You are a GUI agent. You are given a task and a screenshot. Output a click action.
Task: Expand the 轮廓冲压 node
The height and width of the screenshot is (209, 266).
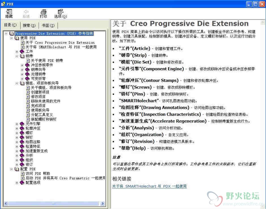(x=17, y=129)
